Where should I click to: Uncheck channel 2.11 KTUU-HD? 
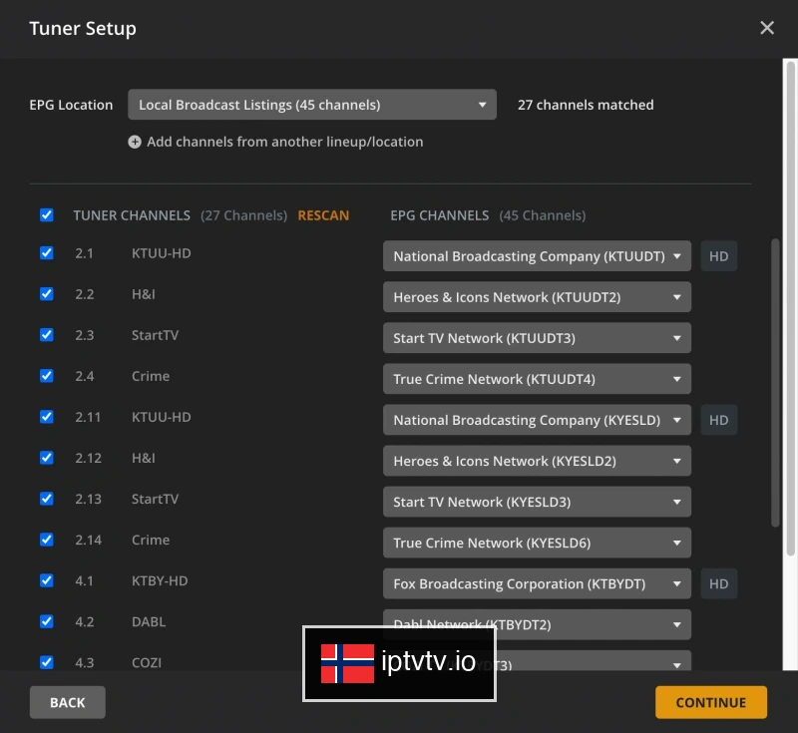pos(46,417)
